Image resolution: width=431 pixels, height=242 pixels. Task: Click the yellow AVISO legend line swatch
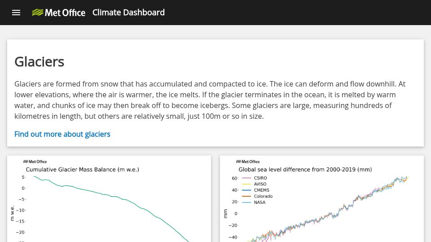(x=246, y=184)
